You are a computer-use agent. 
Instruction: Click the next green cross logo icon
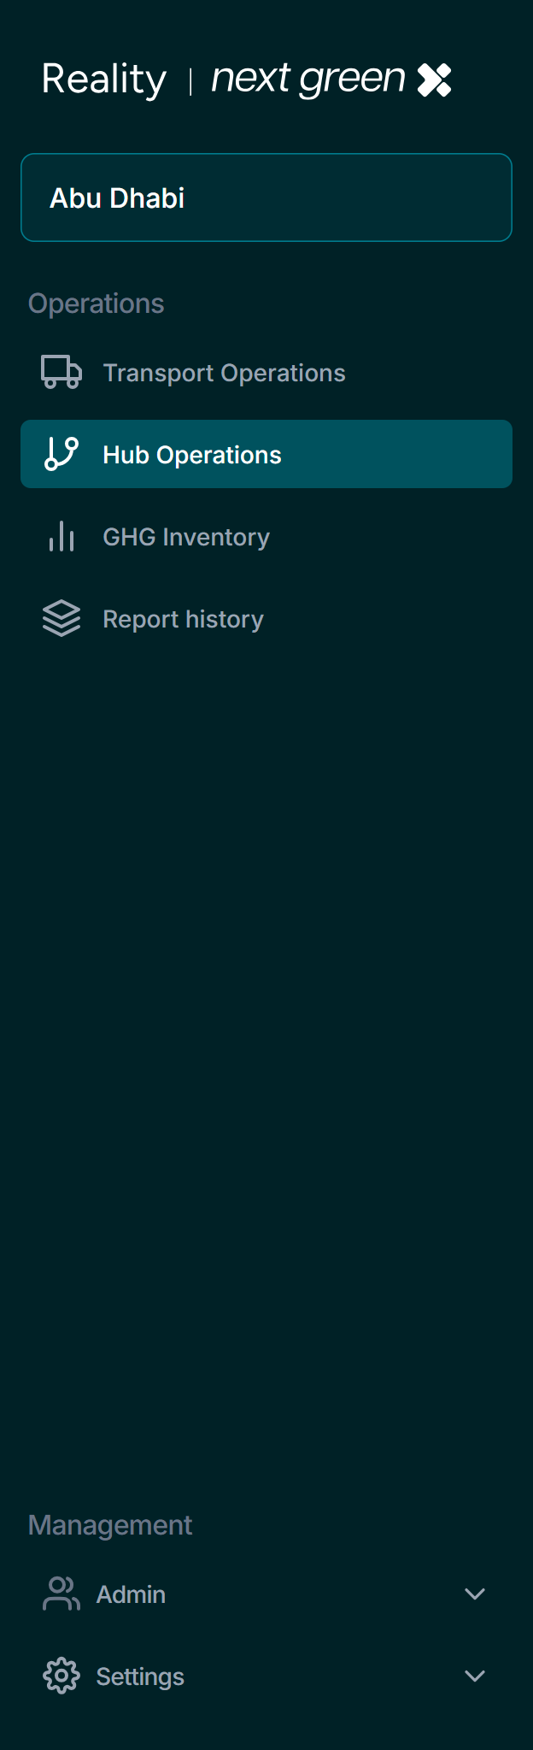tap(434, 80)
